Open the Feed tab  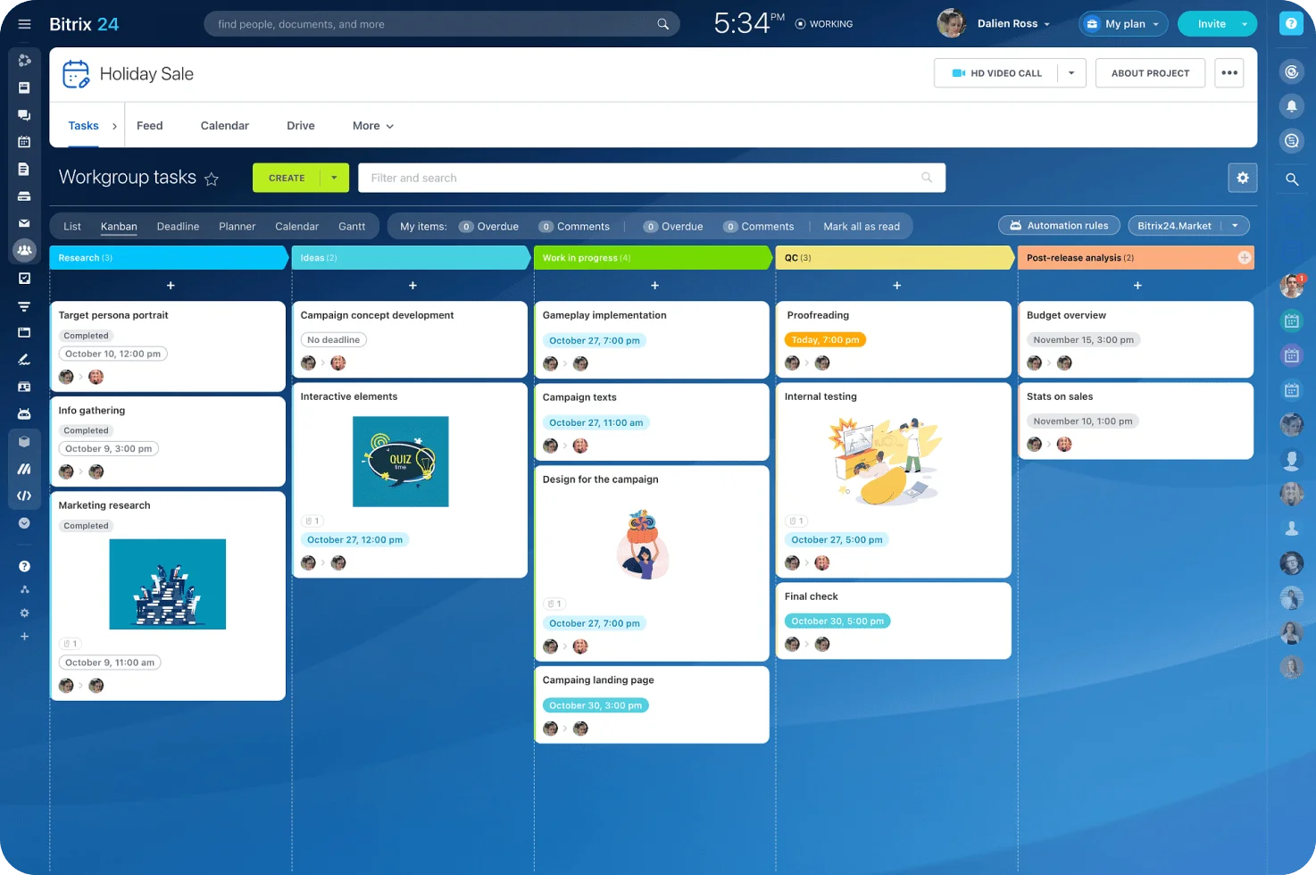149,126
